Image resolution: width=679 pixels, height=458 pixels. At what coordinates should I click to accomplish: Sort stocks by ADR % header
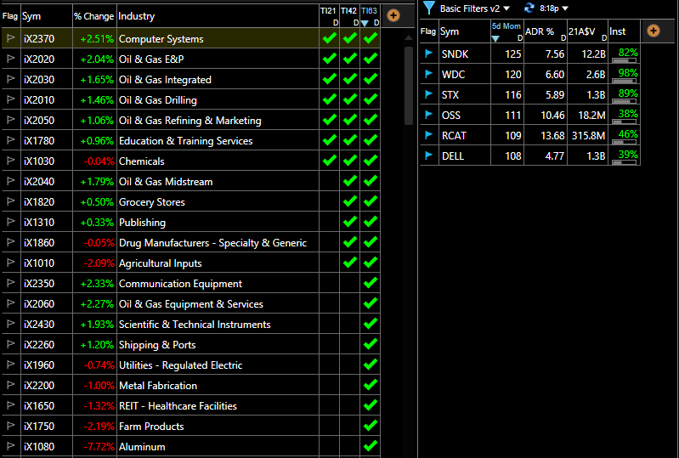point(546,31)
